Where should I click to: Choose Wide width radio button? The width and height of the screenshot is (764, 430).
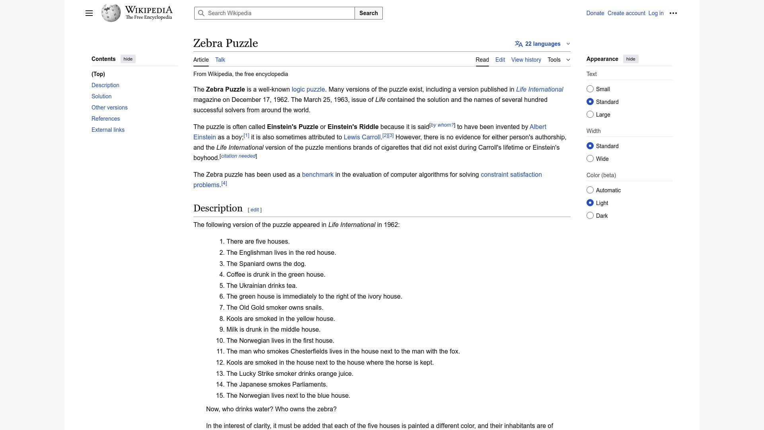(x=590, y=159)
